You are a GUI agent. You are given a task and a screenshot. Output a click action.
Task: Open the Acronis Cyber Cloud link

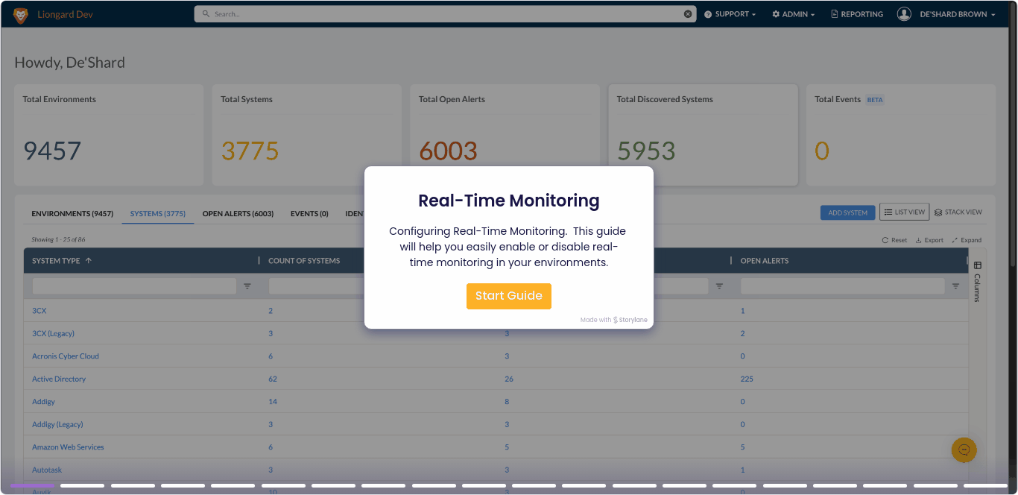point(66,356)
